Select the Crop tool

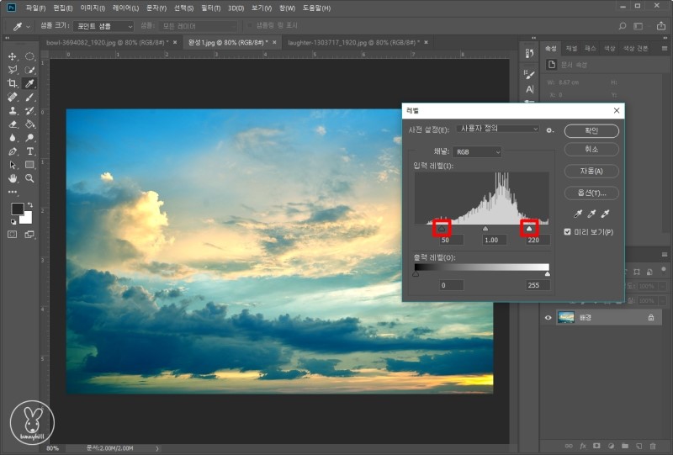13,83
